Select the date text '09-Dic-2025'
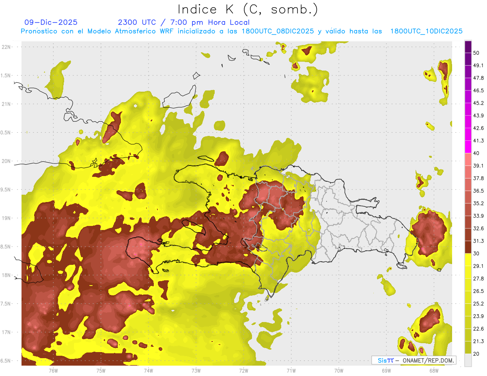This screenshot has height=376, width=487. point(51,22)
